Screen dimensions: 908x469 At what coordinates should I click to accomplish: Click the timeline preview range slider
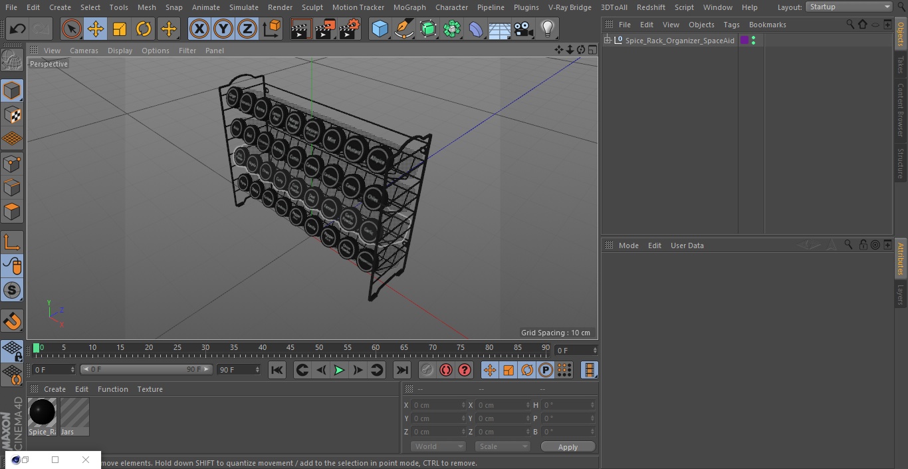pyautogui.click(x=146, y=369)
